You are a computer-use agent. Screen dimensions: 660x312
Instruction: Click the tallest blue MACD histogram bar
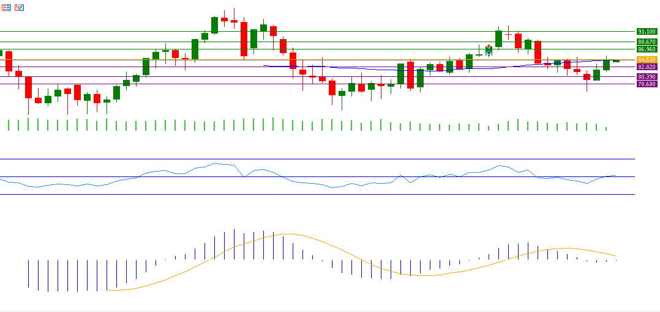[234, 244]
